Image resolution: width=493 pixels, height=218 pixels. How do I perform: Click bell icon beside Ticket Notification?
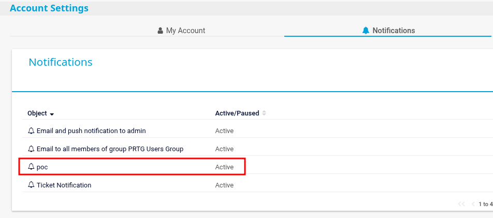[x=31, y=185]
